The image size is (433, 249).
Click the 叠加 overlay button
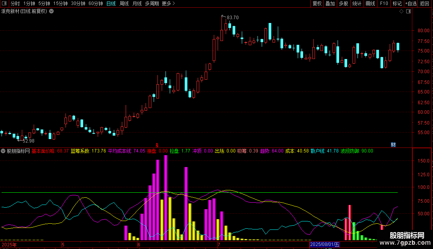coord(330,3)
